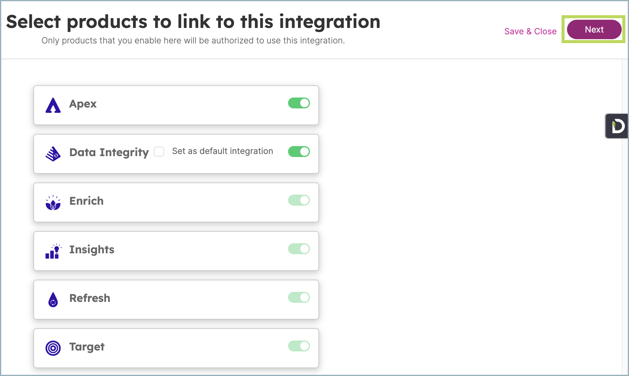Toggle the Enrich product switch
The height and width of the screenshot is (376, 629).
tap(299, 200)
